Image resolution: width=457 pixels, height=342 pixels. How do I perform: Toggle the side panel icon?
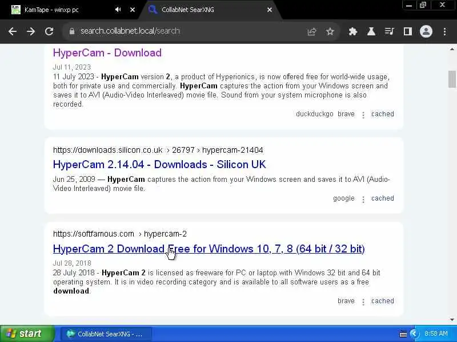(407, 31)
